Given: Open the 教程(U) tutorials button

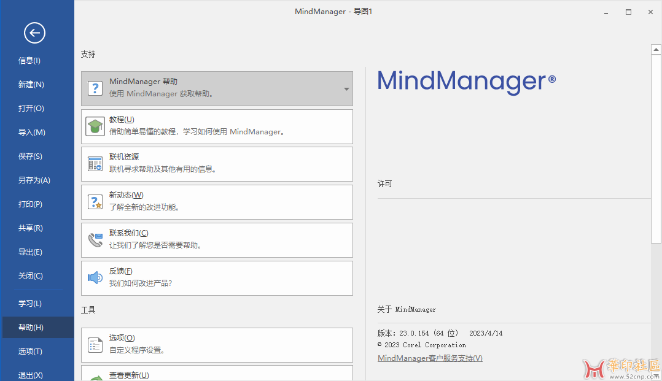Looking at the screenshot, I should pos(217,126).
